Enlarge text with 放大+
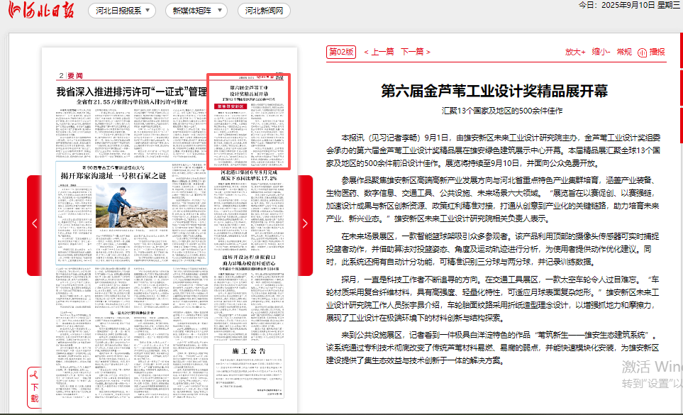The image size is (683, 415). 575,52
